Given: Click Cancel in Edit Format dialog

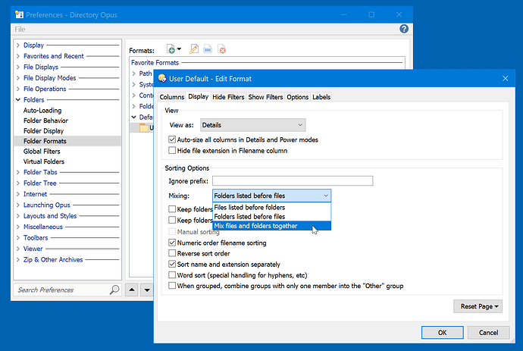Looking at the screenshot, I should (488, 332).
